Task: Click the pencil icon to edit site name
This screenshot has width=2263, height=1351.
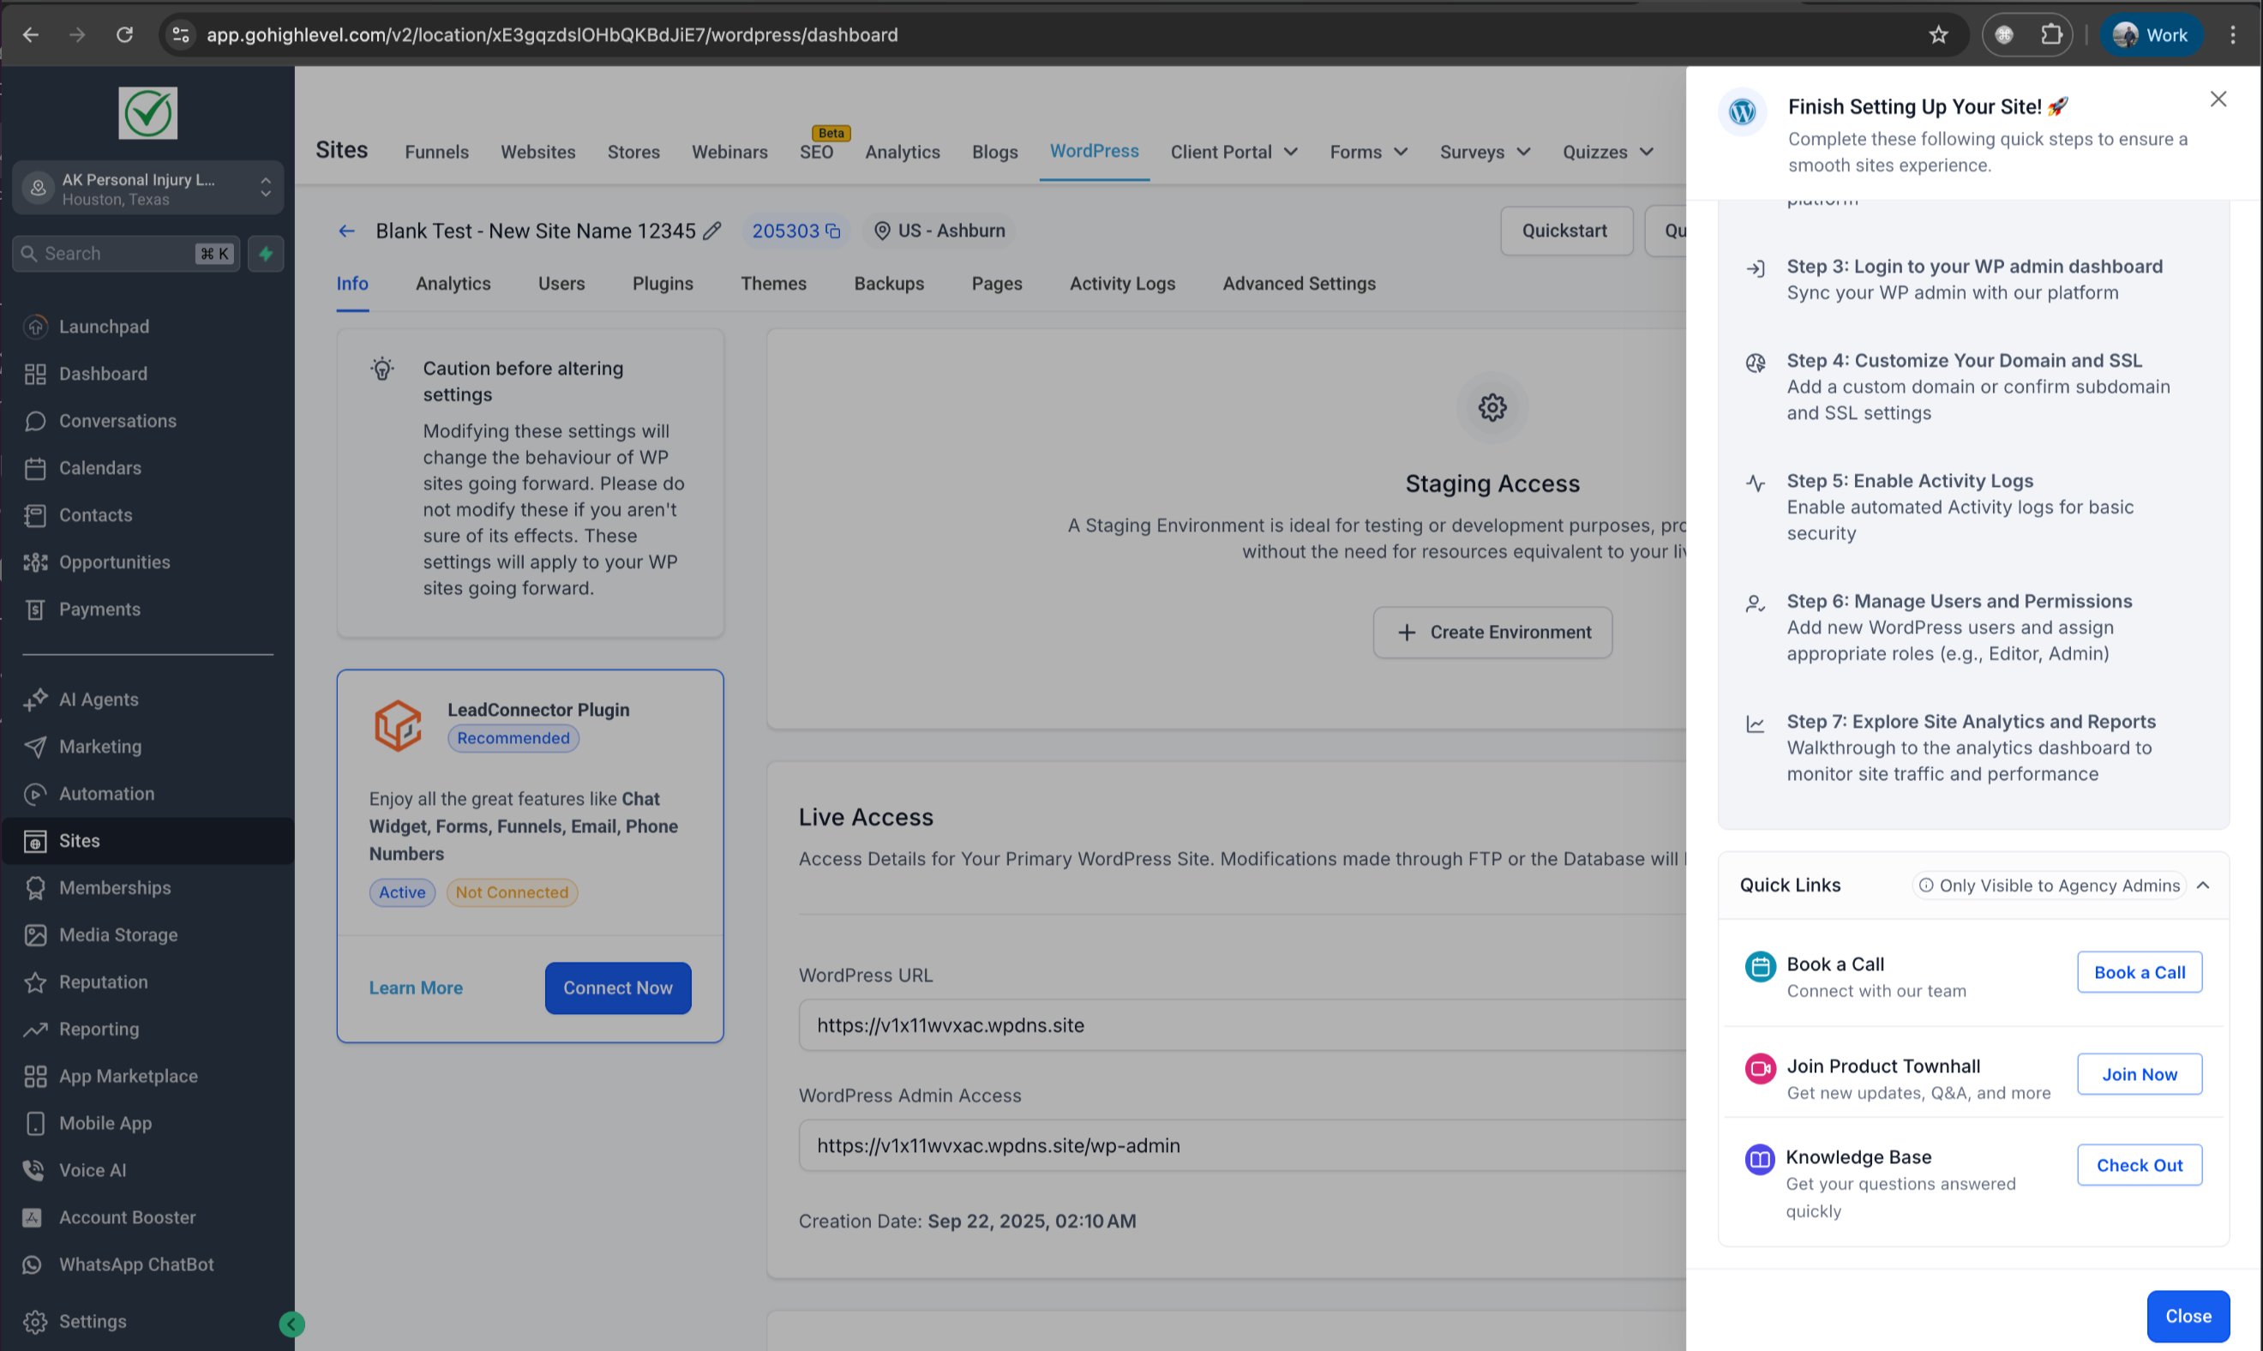Action: [x=711, y=231]
